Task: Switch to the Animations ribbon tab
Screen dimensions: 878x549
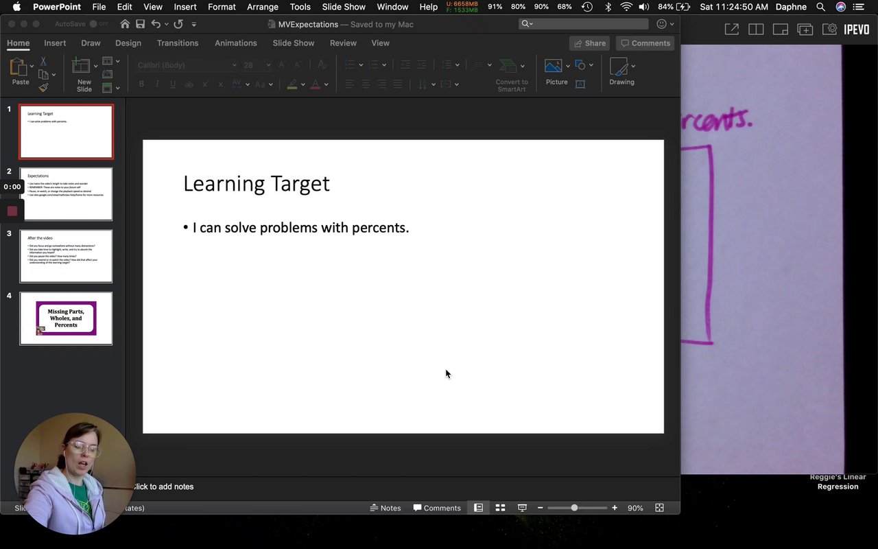Action: (236, 43)
